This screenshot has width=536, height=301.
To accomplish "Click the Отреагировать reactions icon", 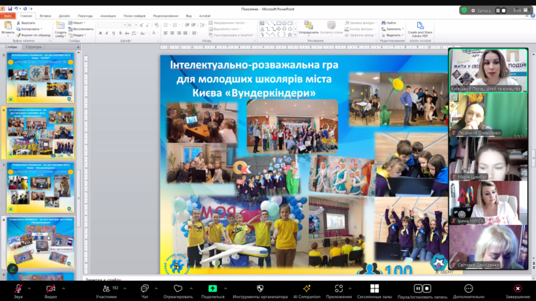I will coord(178,288).
